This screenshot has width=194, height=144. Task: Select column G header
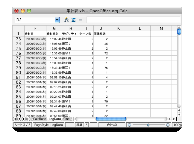pos(54,28)
